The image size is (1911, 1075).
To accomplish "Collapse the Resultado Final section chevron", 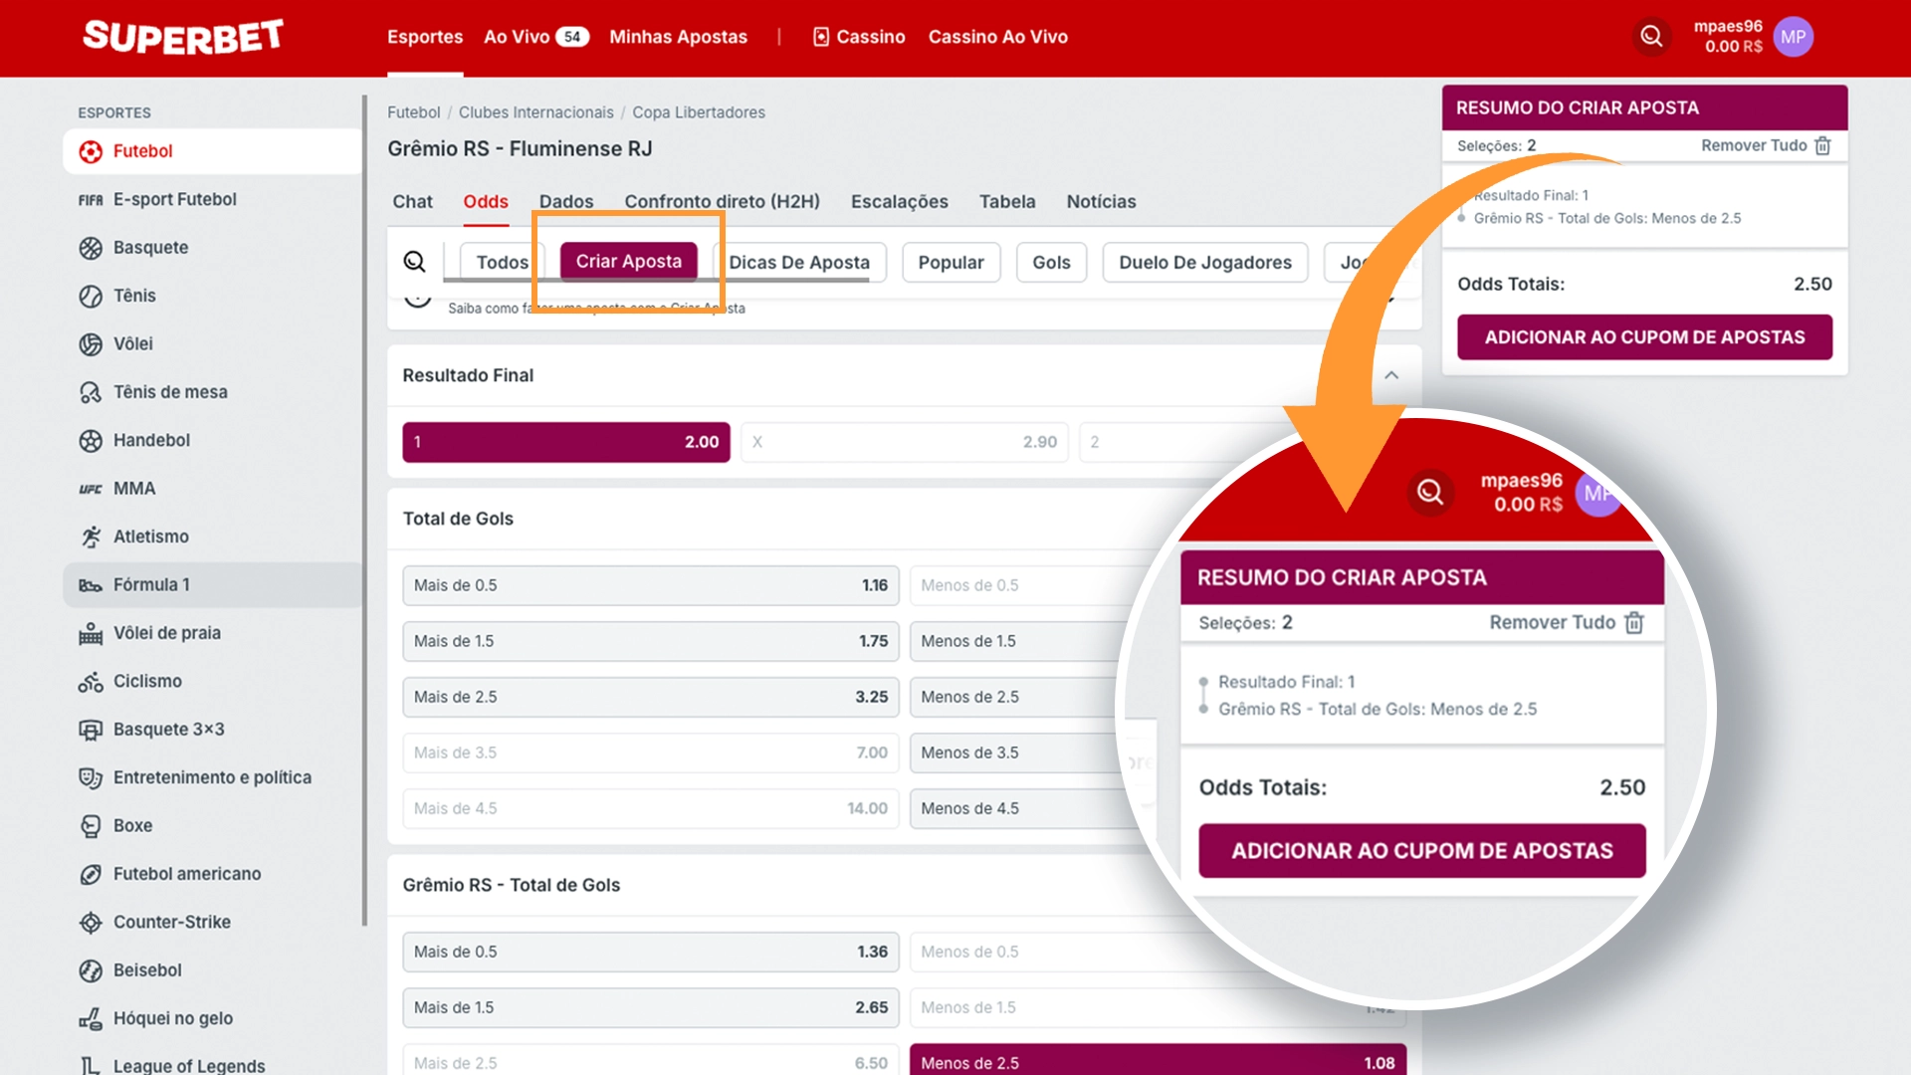I will tap(1391, 375).
